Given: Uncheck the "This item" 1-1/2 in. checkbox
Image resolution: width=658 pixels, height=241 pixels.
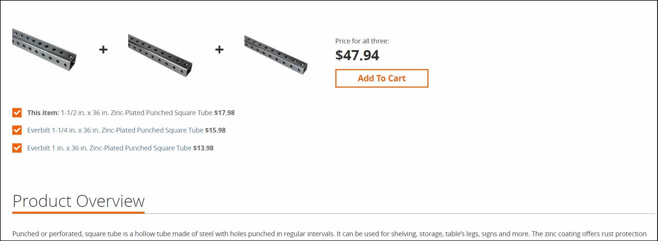Looking at the screenshot, I should pyautogui.click(x=17, y=113).
